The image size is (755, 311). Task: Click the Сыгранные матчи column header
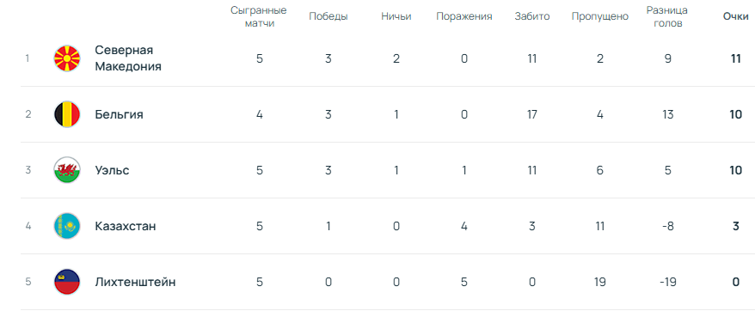point(259,16)
